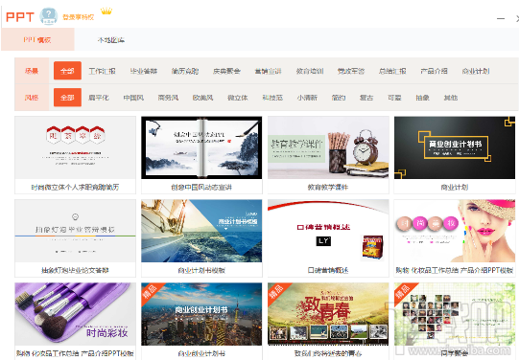Viewport: 519px width, 360px height.
Task: Open the black 商业计划 template thumbnail
Action: pos(455,147)
